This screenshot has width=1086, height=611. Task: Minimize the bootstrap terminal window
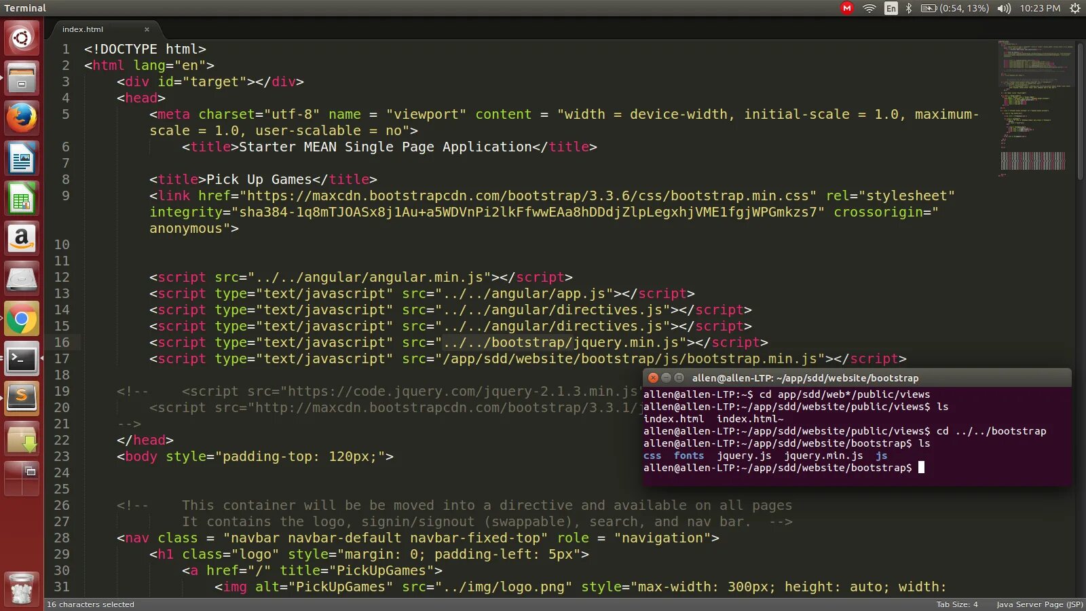click(x=666, y=377)
